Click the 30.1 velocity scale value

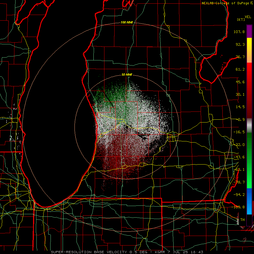pyautogui.click(x=240, y=95)
